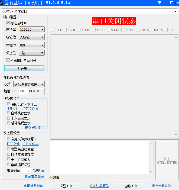This screenshot has width=179, height=190.
Task: Click the 5.GND pin indicator checkbox
Action: click(109, 30)
